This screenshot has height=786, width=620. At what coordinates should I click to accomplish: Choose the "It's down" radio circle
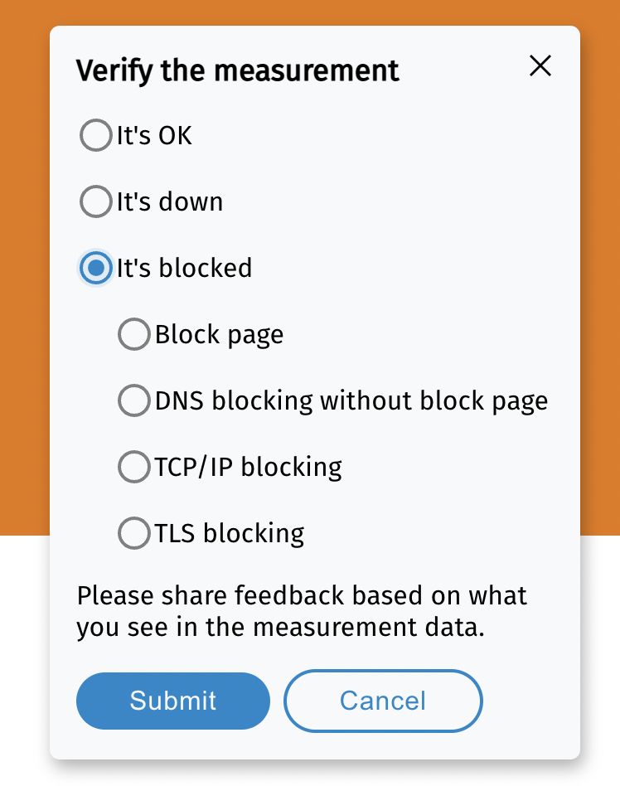pos(96,201)
